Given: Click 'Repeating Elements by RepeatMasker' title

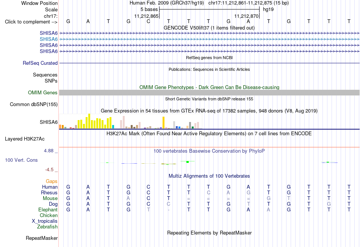Looking at the screenshot, I should [x=209, y=233].
